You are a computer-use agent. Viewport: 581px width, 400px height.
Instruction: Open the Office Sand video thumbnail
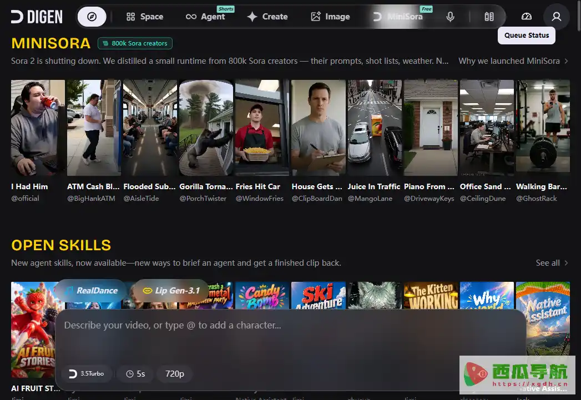pos(487,128)
